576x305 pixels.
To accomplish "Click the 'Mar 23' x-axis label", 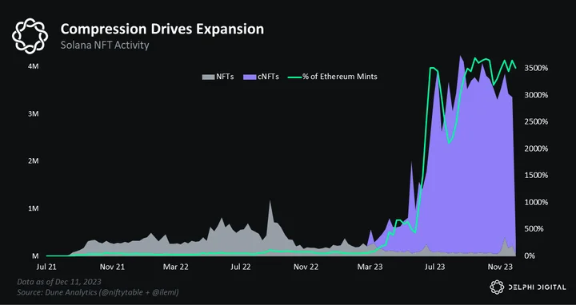I will pyautogui.click(x=370, y=267).
